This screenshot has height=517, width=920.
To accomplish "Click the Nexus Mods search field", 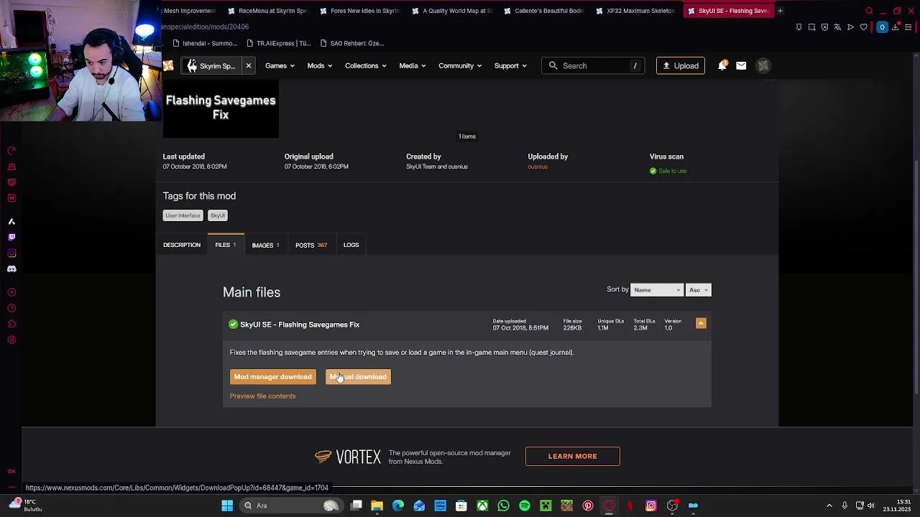I will [x=592, y=65].
